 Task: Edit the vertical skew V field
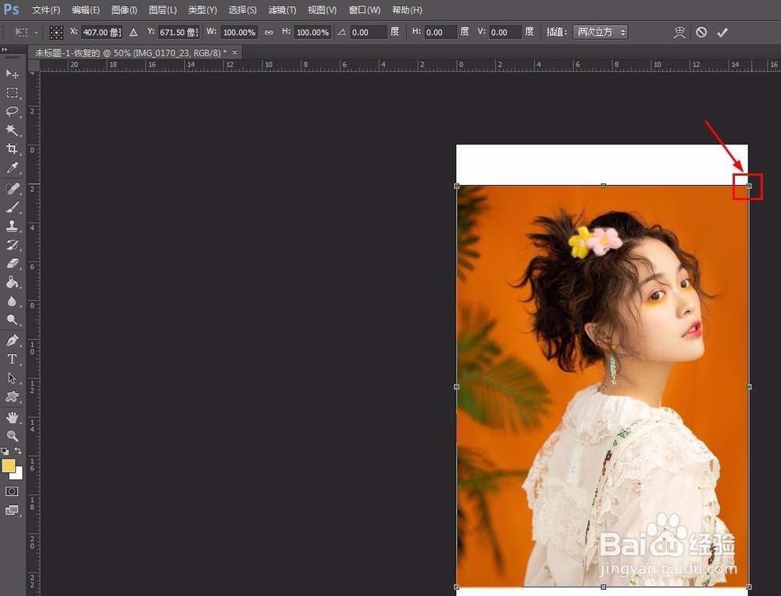click(505, 32)
